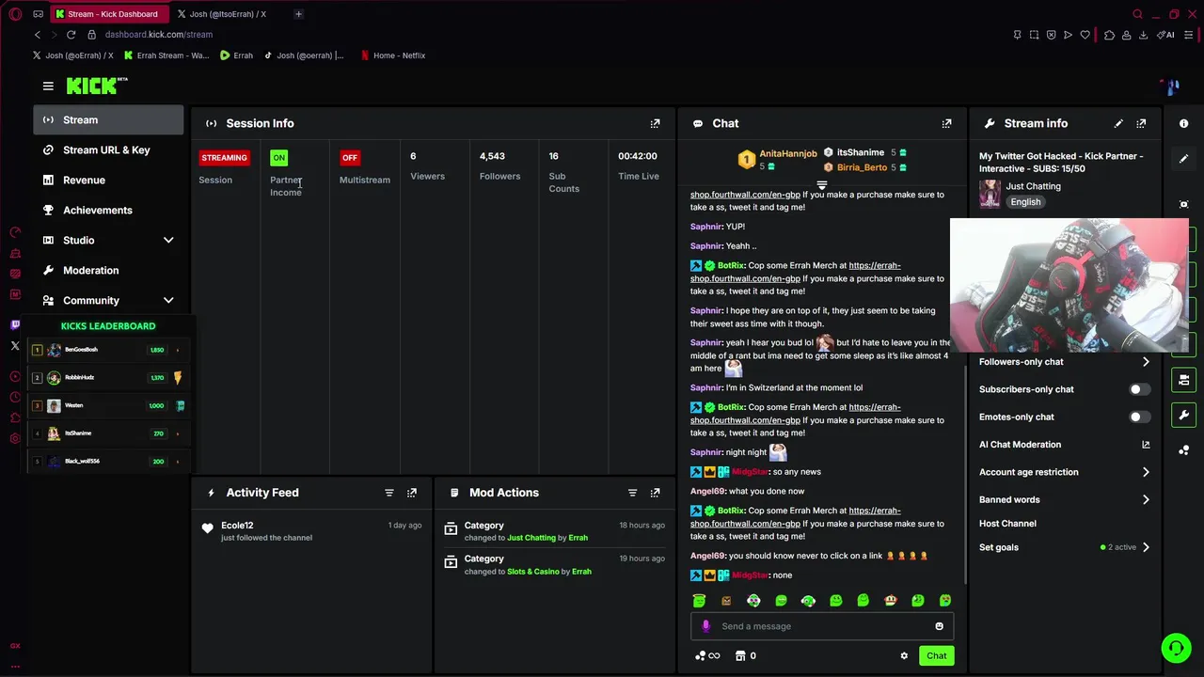Viewport: 1204px width, 677px height.
Task: Click the Chat send button
Action: (936, 656)
